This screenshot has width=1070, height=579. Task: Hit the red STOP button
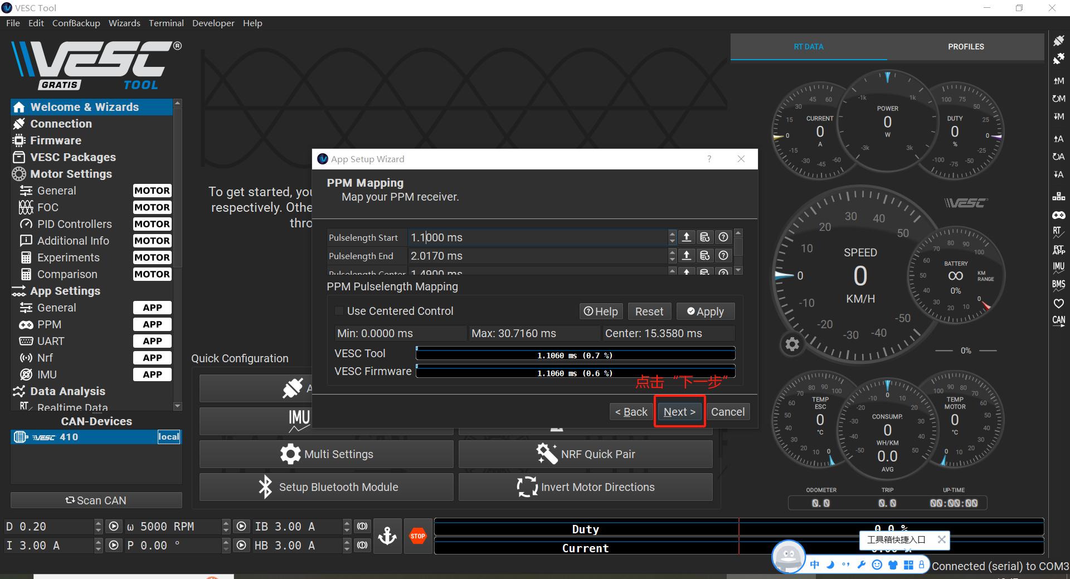tap(418, 536)
